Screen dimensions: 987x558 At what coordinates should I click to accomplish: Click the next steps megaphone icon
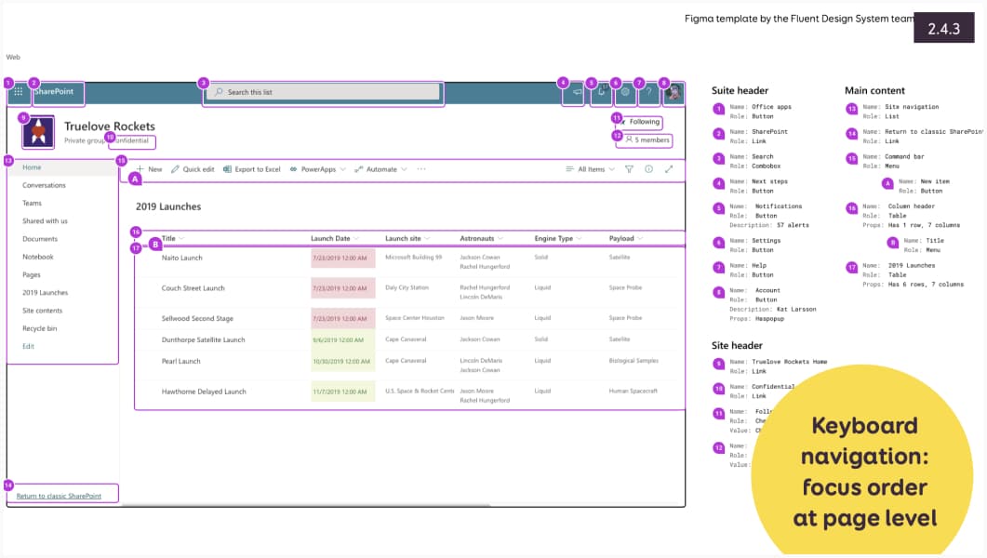click(x=576, y=93)
